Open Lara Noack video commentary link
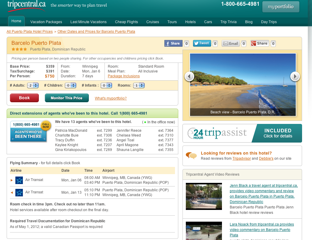The width and height of the screenshot is (312, 240). [x=262, y=230]
